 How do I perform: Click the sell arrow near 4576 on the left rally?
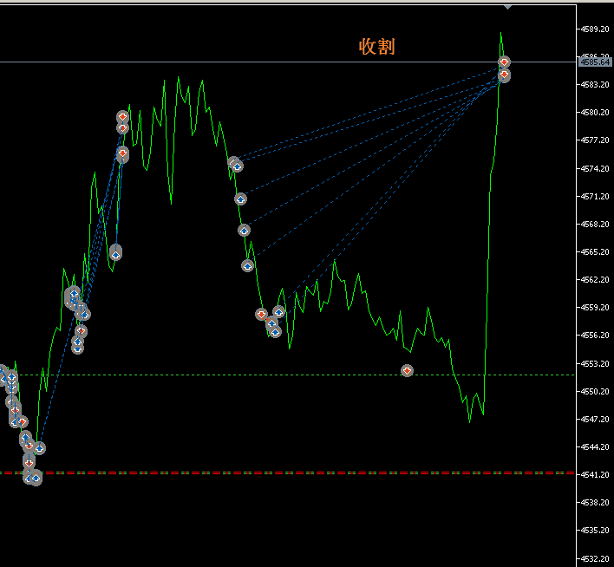pyautogui.click(x=122, y=153)
